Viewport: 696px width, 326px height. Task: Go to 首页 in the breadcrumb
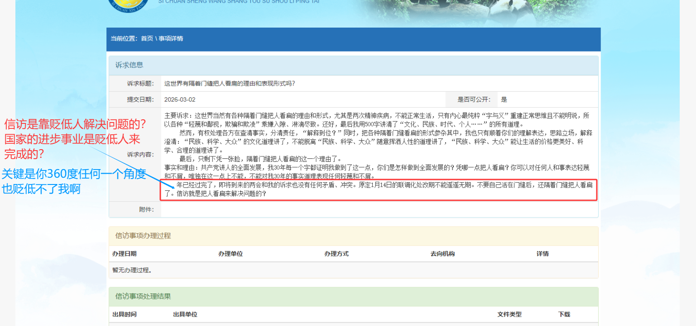[x=147, y=39]
